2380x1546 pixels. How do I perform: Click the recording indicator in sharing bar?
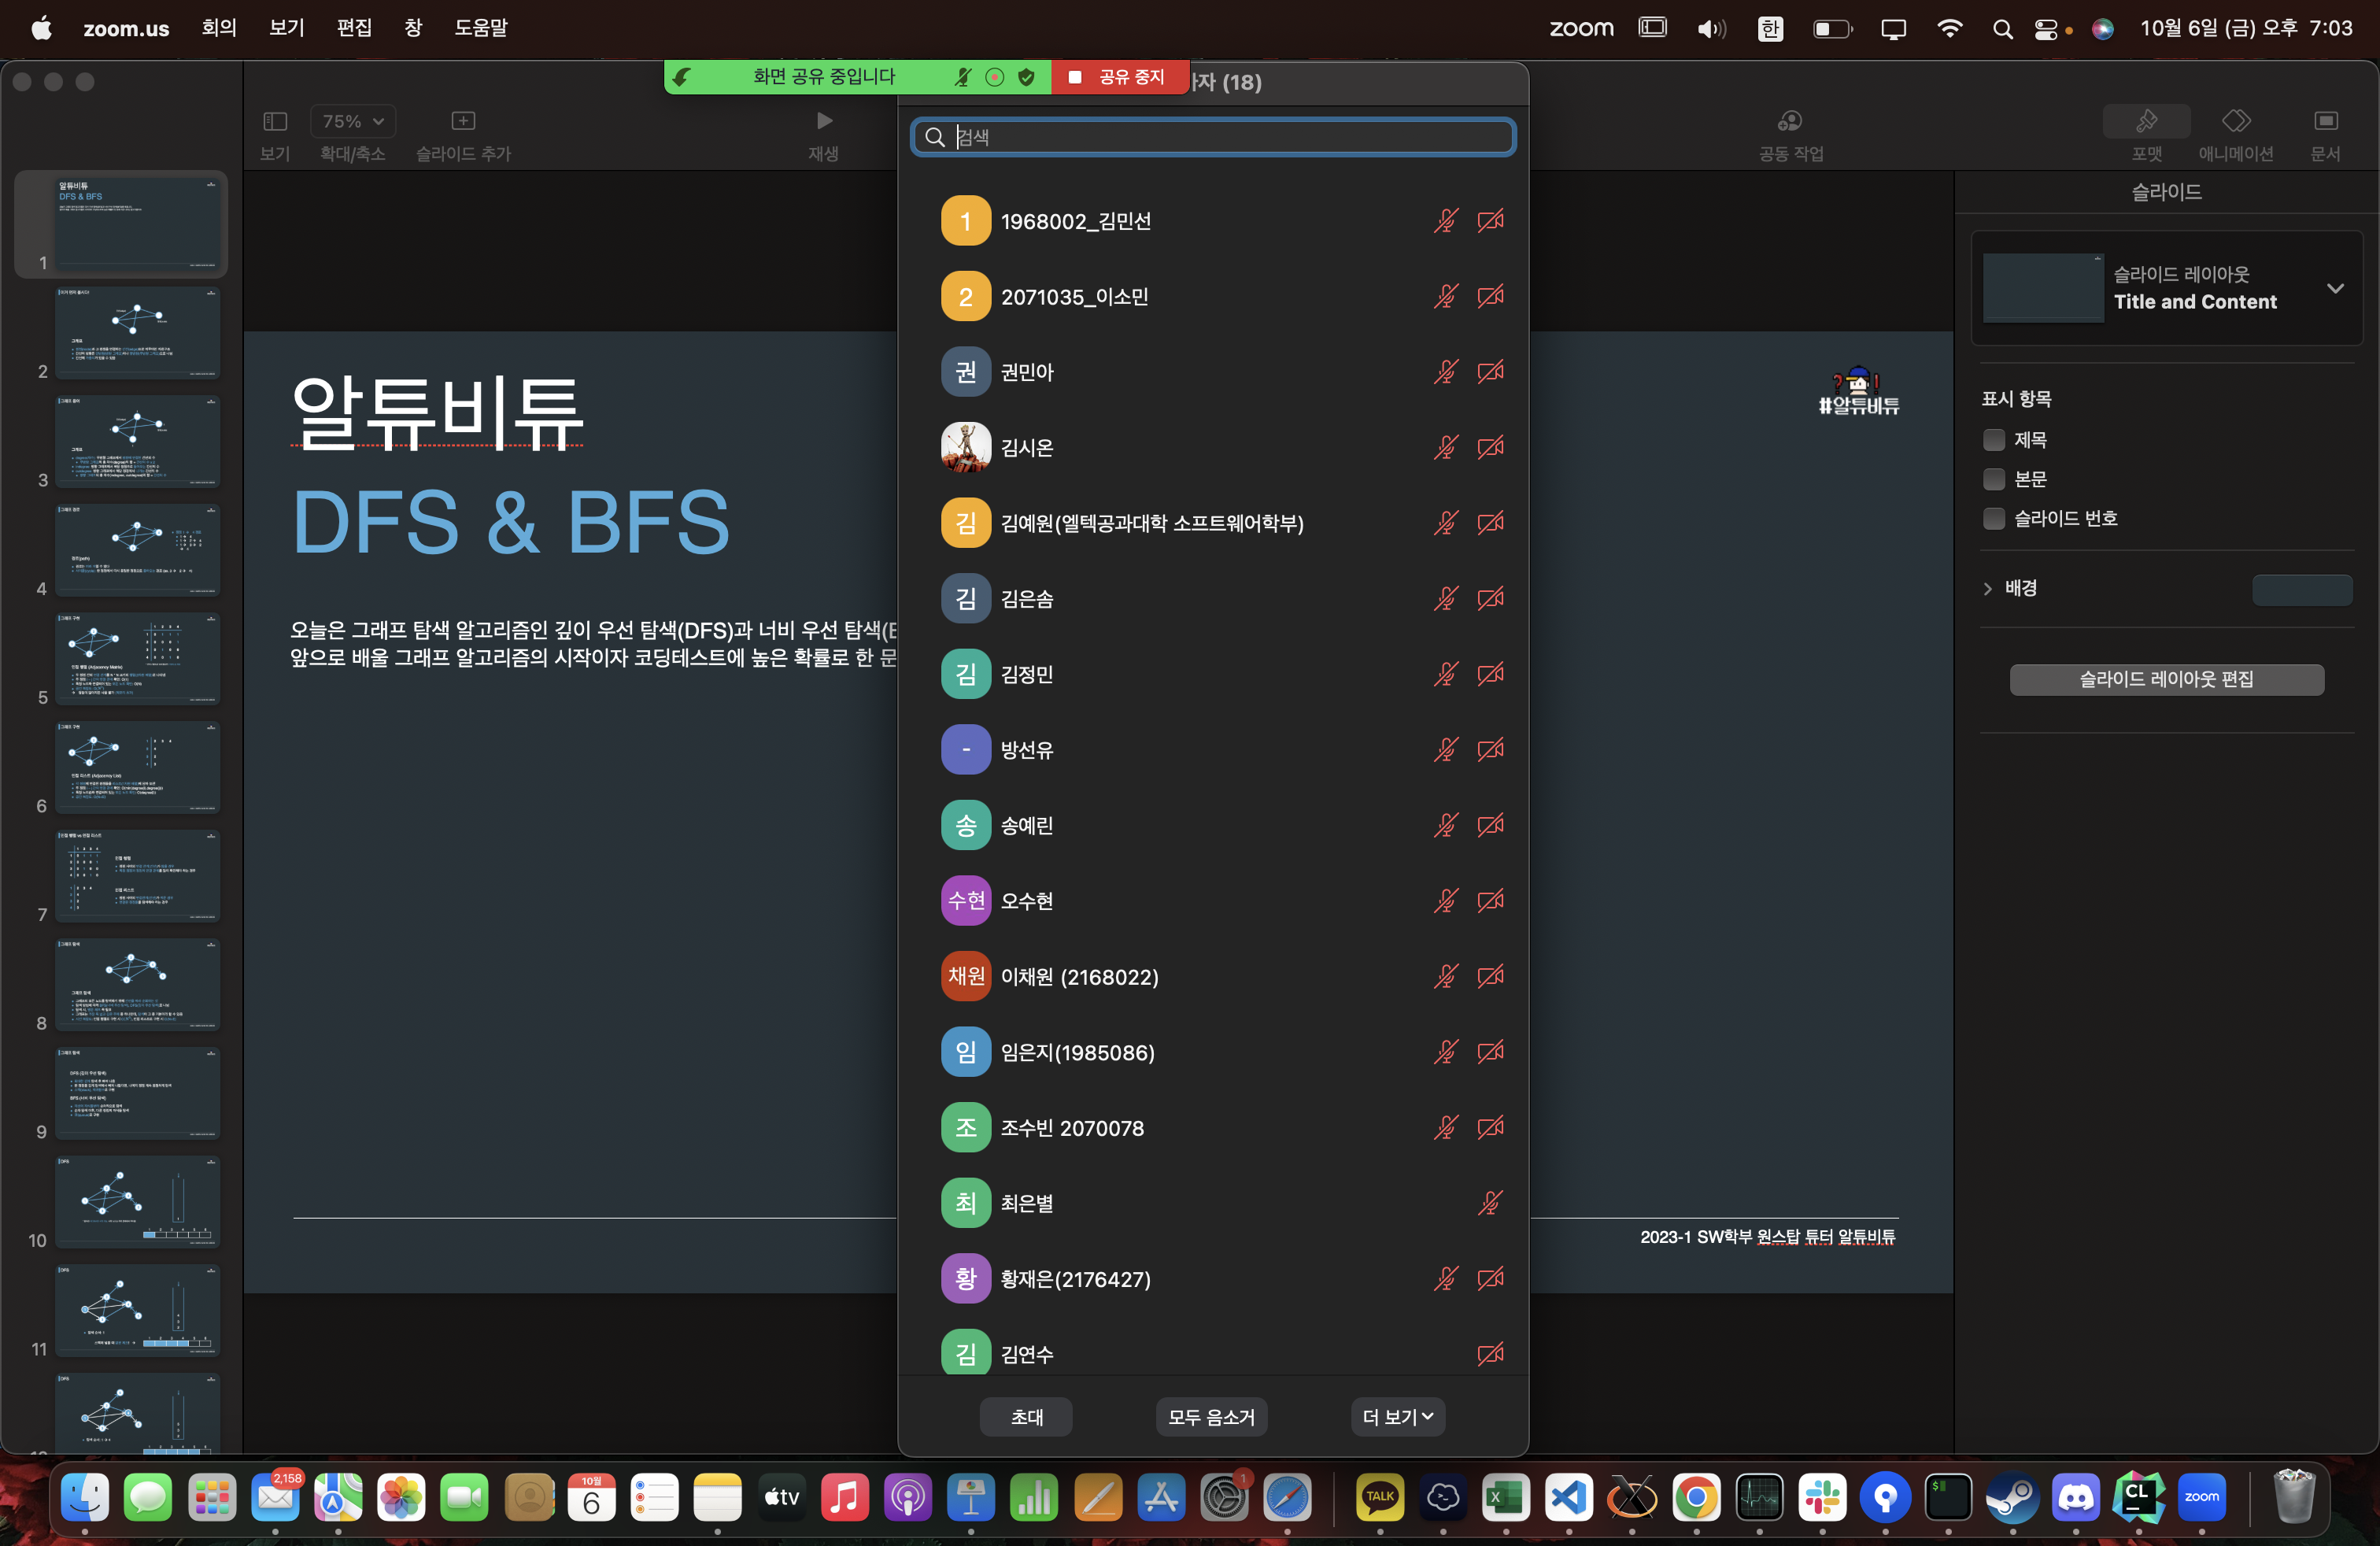coord(994,77)
